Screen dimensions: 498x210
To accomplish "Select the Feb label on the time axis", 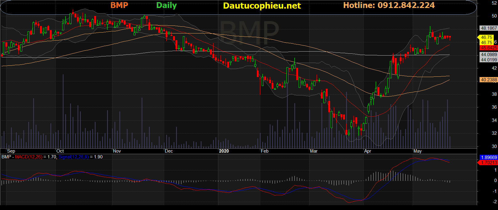I will pyautogui.click(x=265, y=151).
